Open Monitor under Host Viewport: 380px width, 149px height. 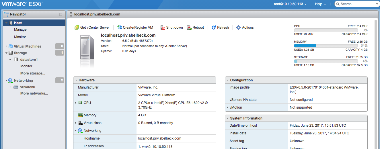click(20, 37)
